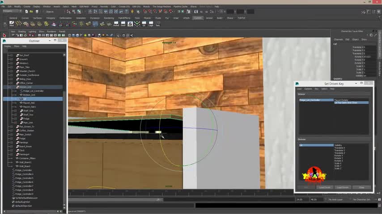Click the Load Driven button
This screenshot has width=382, height=214.
[343, 187]
